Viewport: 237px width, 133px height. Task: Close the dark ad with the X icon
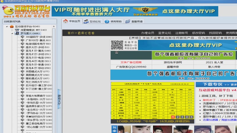click(116, 52)
